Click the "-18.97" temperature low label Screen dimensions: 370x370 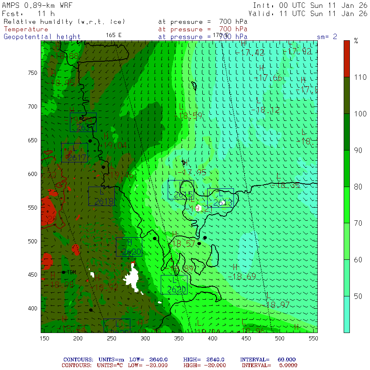275,305
